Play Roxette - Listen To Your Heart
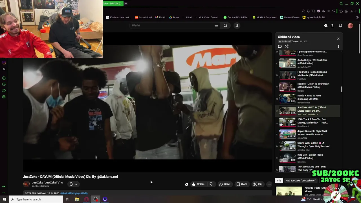Viewport: 361px width, 203px height. (x=307, y=87)
